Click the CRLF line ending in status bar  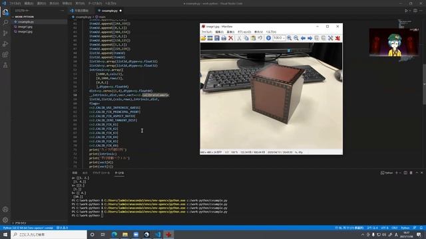tap(395, 228)
